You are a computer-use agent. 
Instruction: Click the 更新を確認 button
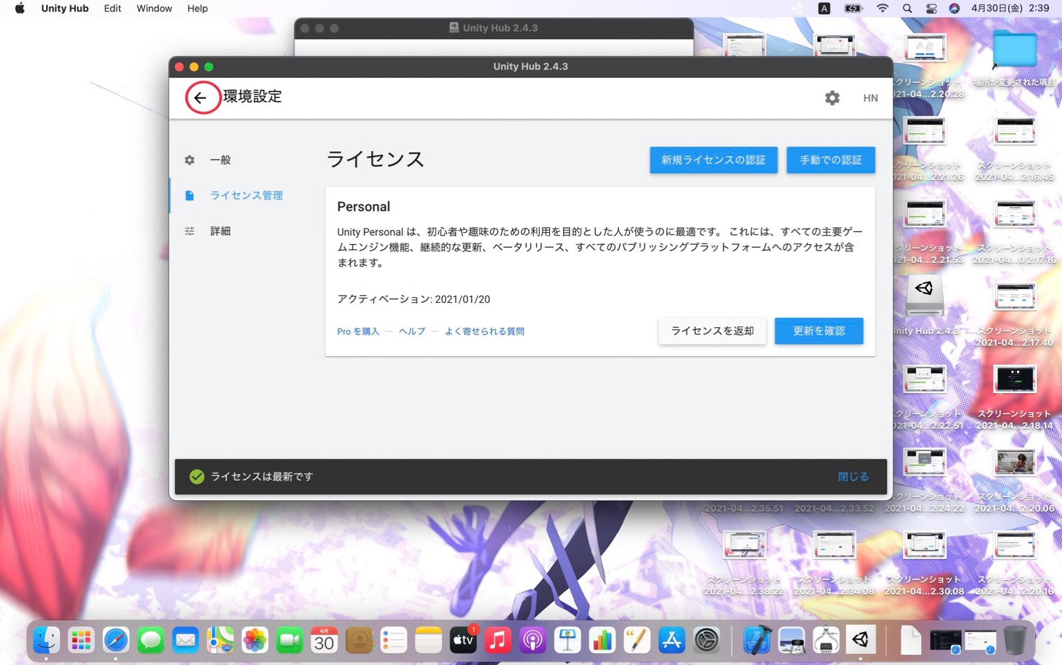[x=819, y=331]
